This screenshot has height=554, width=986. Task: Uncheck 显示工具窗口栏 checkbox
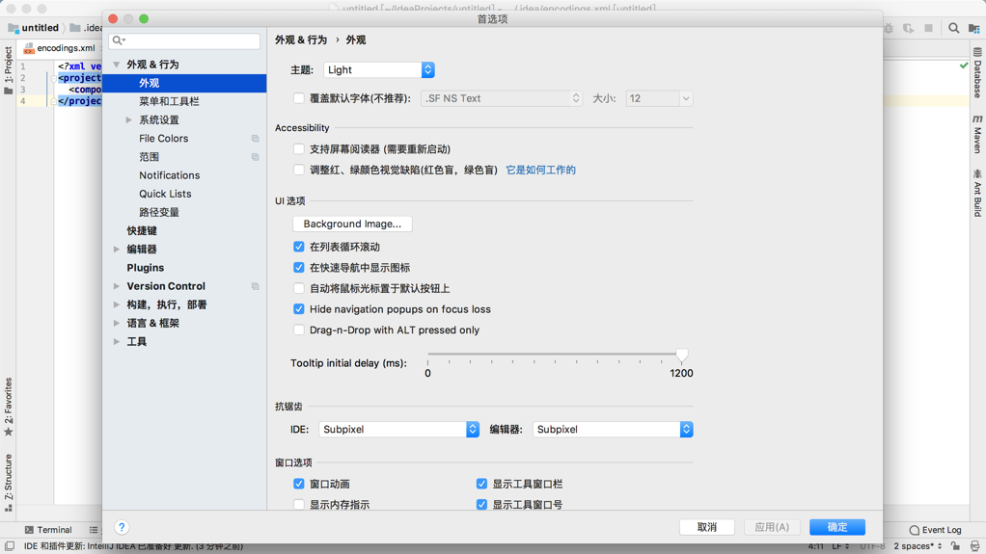click(481, 484)
